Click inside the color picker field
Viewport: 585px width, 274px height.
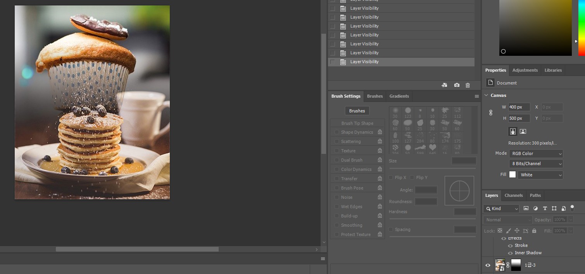535,28
